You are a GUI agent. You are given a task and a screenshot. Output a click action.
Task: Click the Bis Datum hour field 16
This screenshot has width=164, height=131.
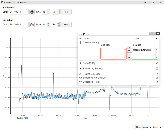[x=44, y=24]
